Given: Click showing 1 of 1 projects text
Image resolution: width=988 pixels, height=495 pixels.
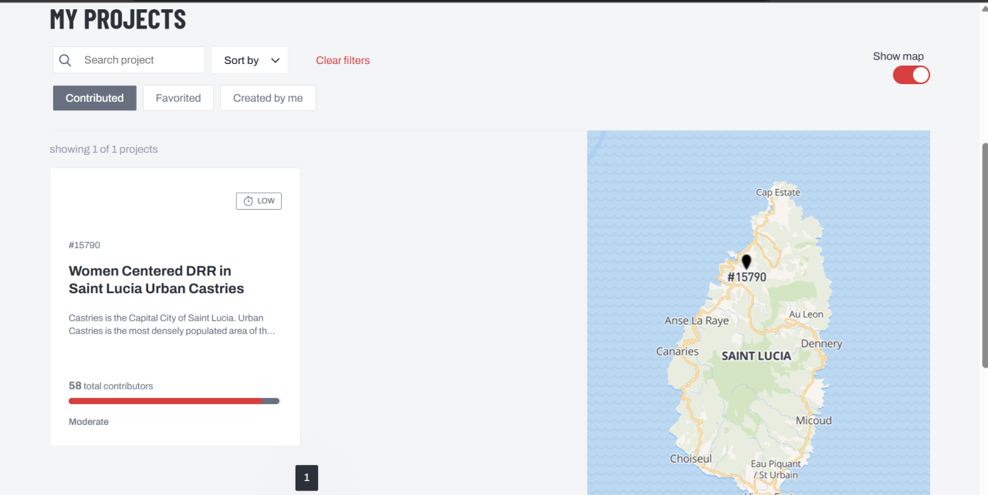Looking at the screenshot, I should [103, 149].
